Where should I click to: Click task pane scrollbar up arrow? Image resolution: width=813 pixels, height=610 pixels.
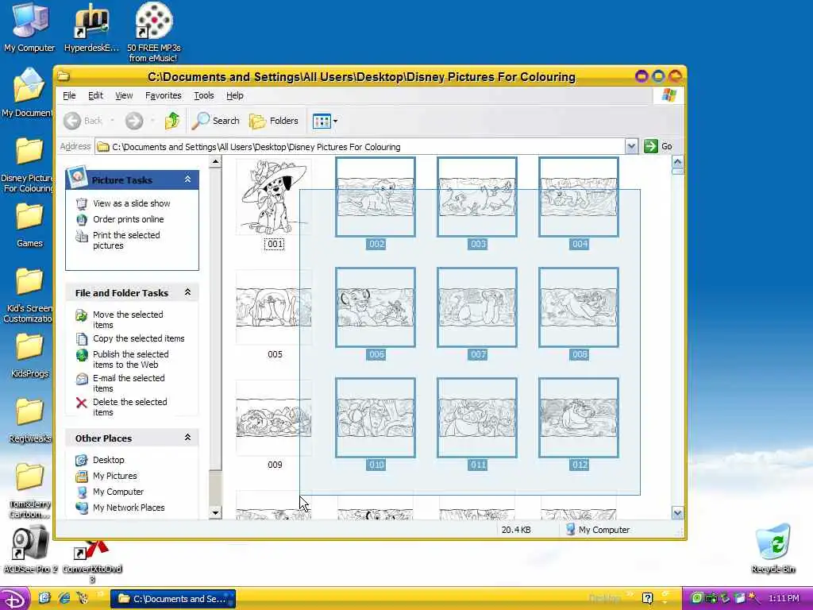tap(216, 162)
